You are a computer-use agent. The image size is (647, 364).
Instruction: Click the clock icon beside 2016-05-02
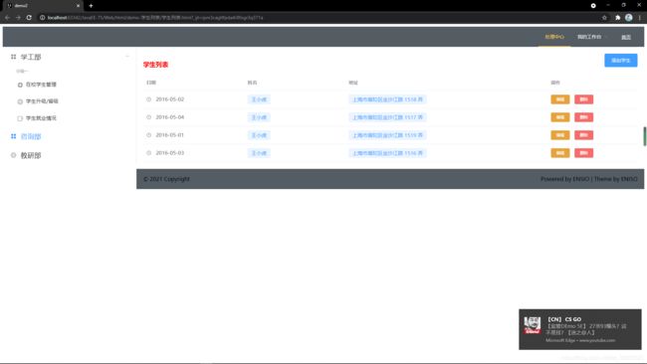pyautogui.click(x=149, y=99)
